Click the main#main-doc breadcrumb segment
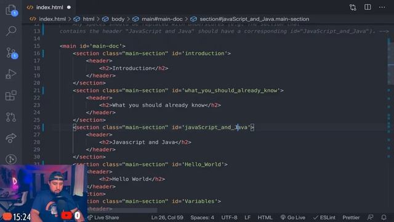 pos(162,19)
